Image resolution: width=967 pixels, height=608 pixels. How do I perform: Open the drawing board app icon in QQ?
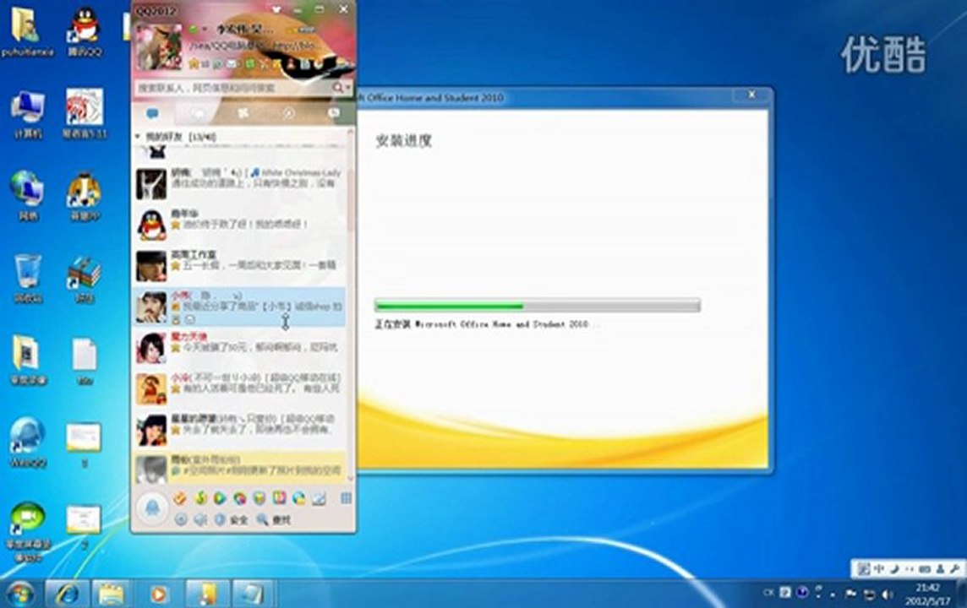319,497
